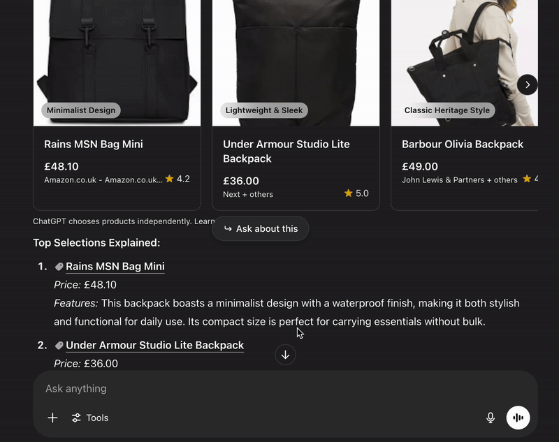The height and width of the screenshot is (442, 559).
Task: Click the Classic Heritage Style badge
Action: (447, 110)
